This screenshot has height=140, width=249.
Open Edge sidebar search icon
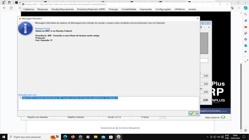tap(246, 14)
